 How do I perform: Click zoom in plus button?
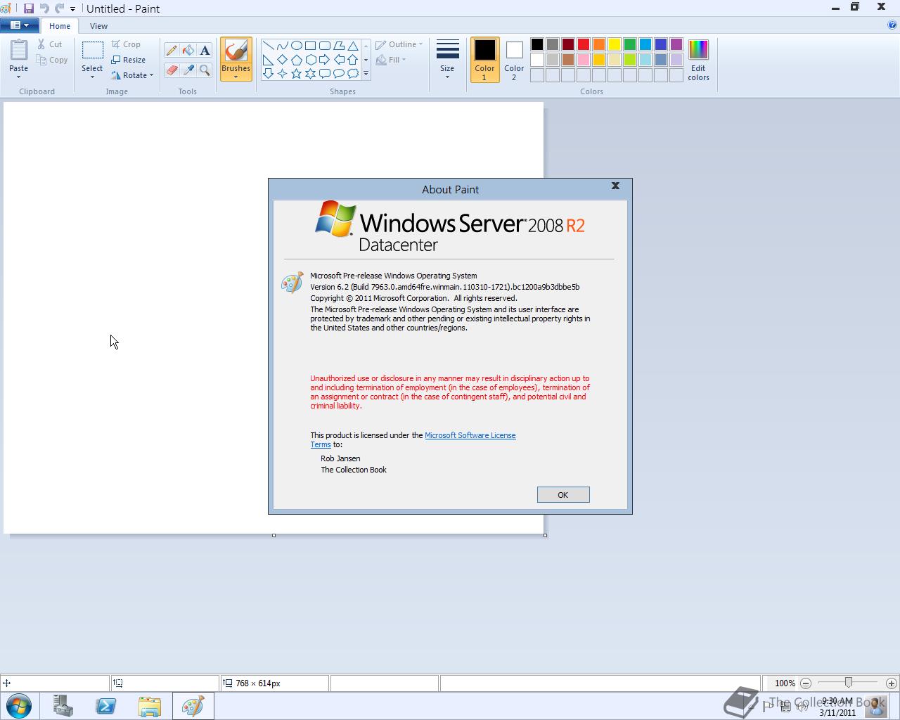click(x=892, y=683)
